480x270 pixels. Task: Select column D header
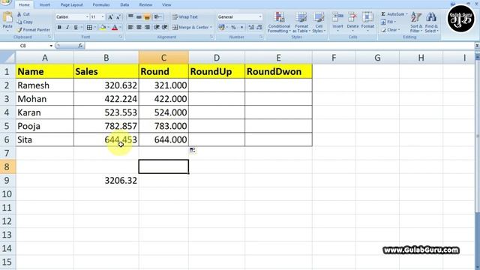[x=217, y=58]
